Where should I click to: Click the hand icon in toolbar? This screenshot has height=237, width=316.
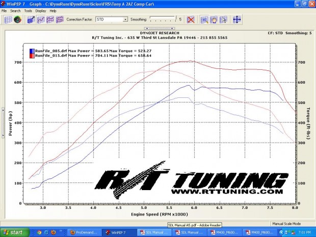point(214,20)
